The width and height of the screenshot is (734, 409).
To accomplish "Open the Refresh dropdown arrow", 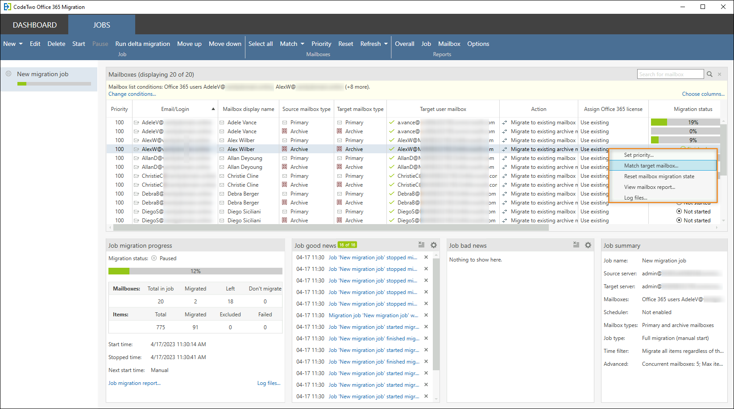I will click(x=386, y=44).
